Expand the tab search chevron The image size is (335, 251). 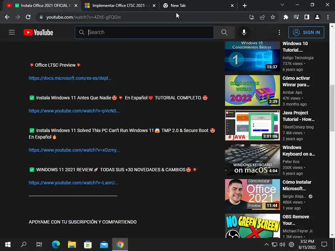pos(282,5)
